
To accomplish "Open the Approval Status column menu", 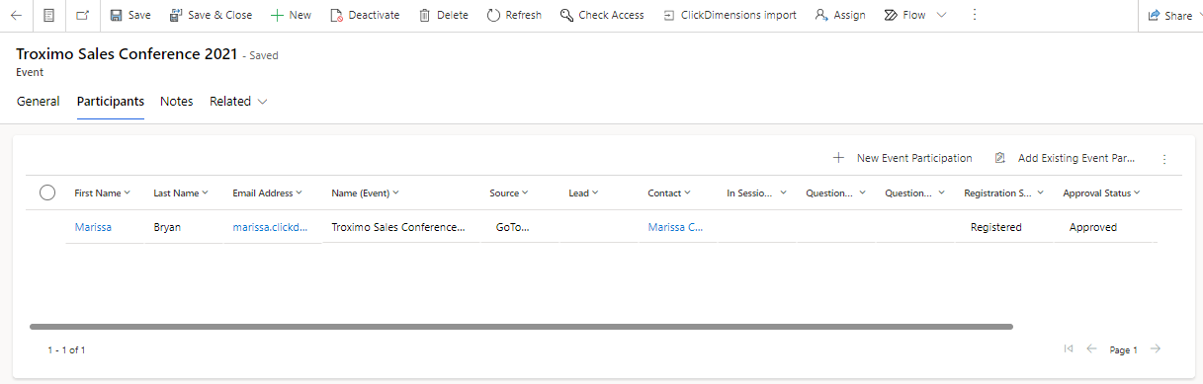I will pyautogui.click(x=1101, y=193).
